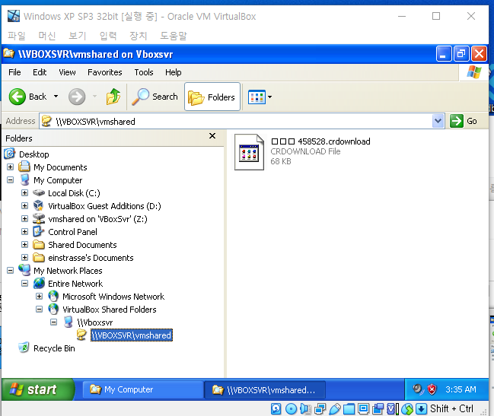
Task: Collapse the \\Vboxsvr node
Action: pos(54,322)
